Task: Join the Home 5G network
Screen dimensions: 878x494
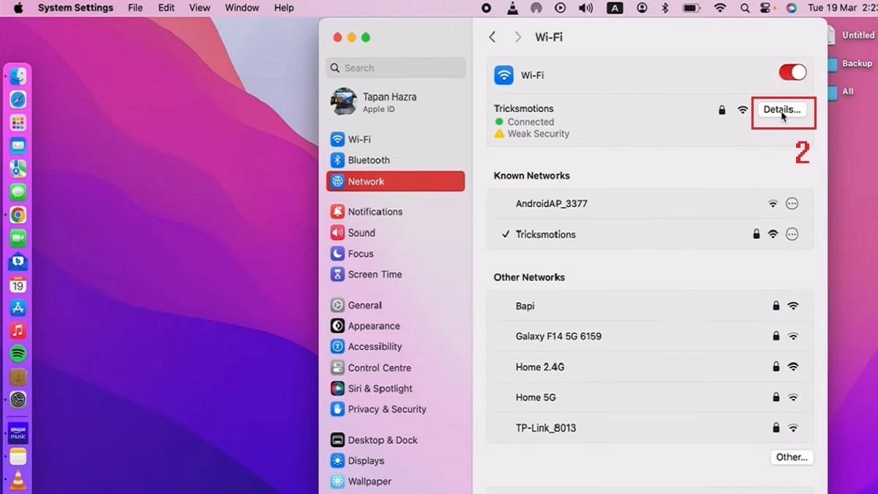Action: click(536, 397)
